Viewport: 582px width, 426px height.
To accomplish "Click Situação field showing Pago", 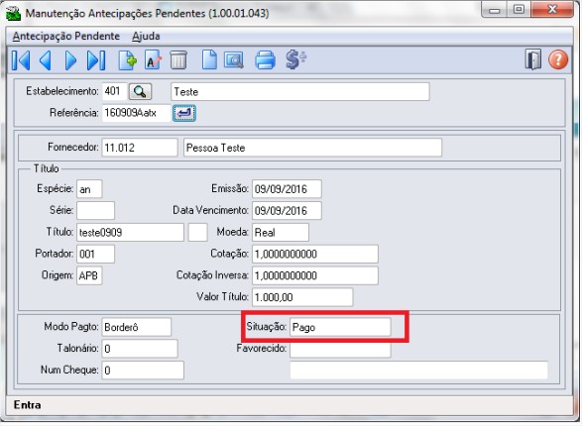I will coord(340,327).
